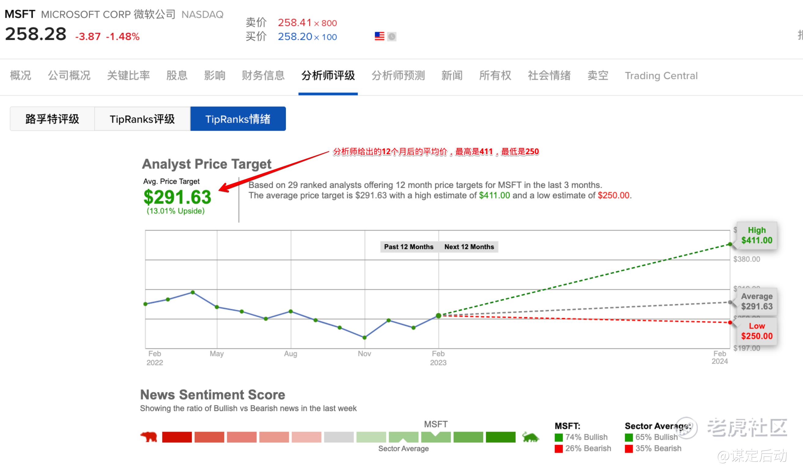This screenshot has height=474, width=803.
Task: Click the Past 12 Months label
Action: coord(409,246)
